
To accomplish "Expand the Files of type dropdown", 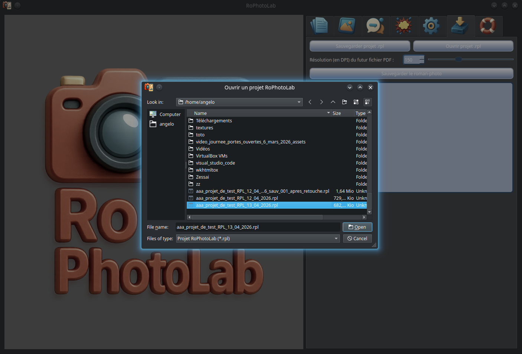I will point(336,239).
